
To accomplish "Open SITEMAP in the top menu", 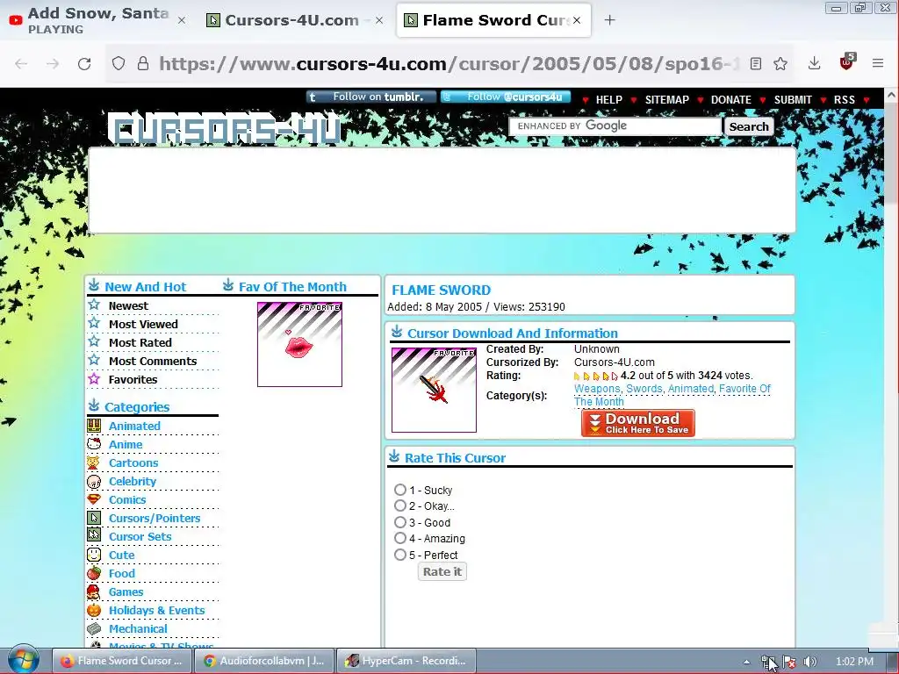I will point(667,100).
